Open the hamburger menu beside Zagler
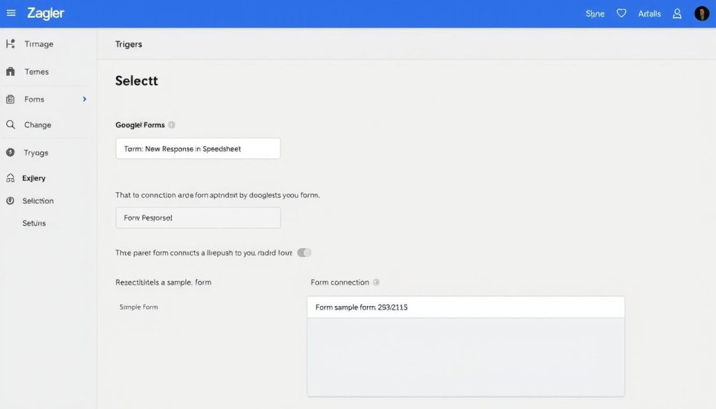The width and height of the screenshot is (716, 409). click(x=11, y=13)
